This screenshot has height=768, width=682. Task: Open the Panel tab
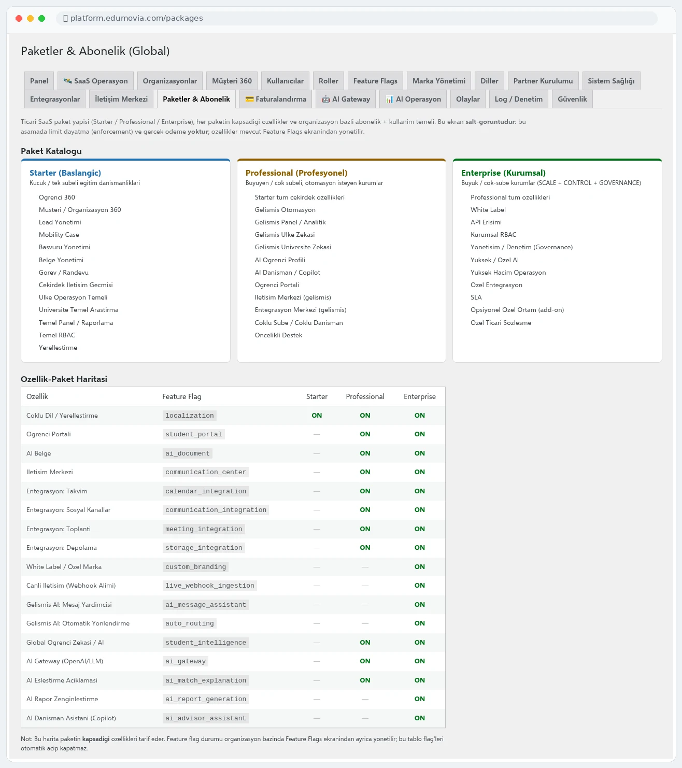click(39, 81)
